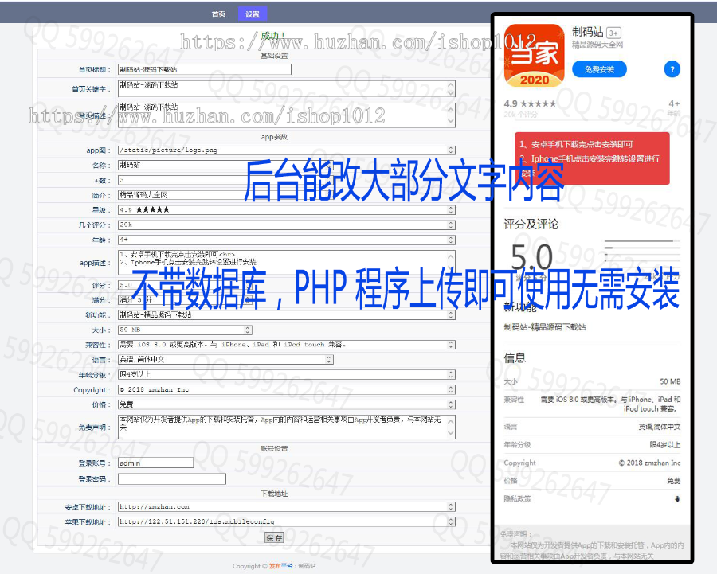Click the 下载地址 section heading
Viewport: 717px width, 574px height.
click(274, 494)
